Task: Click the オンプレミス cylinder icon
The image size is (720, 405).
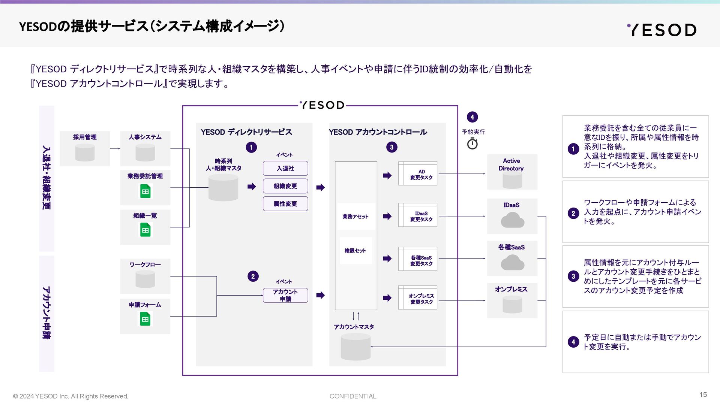Action: pos(512,304)
